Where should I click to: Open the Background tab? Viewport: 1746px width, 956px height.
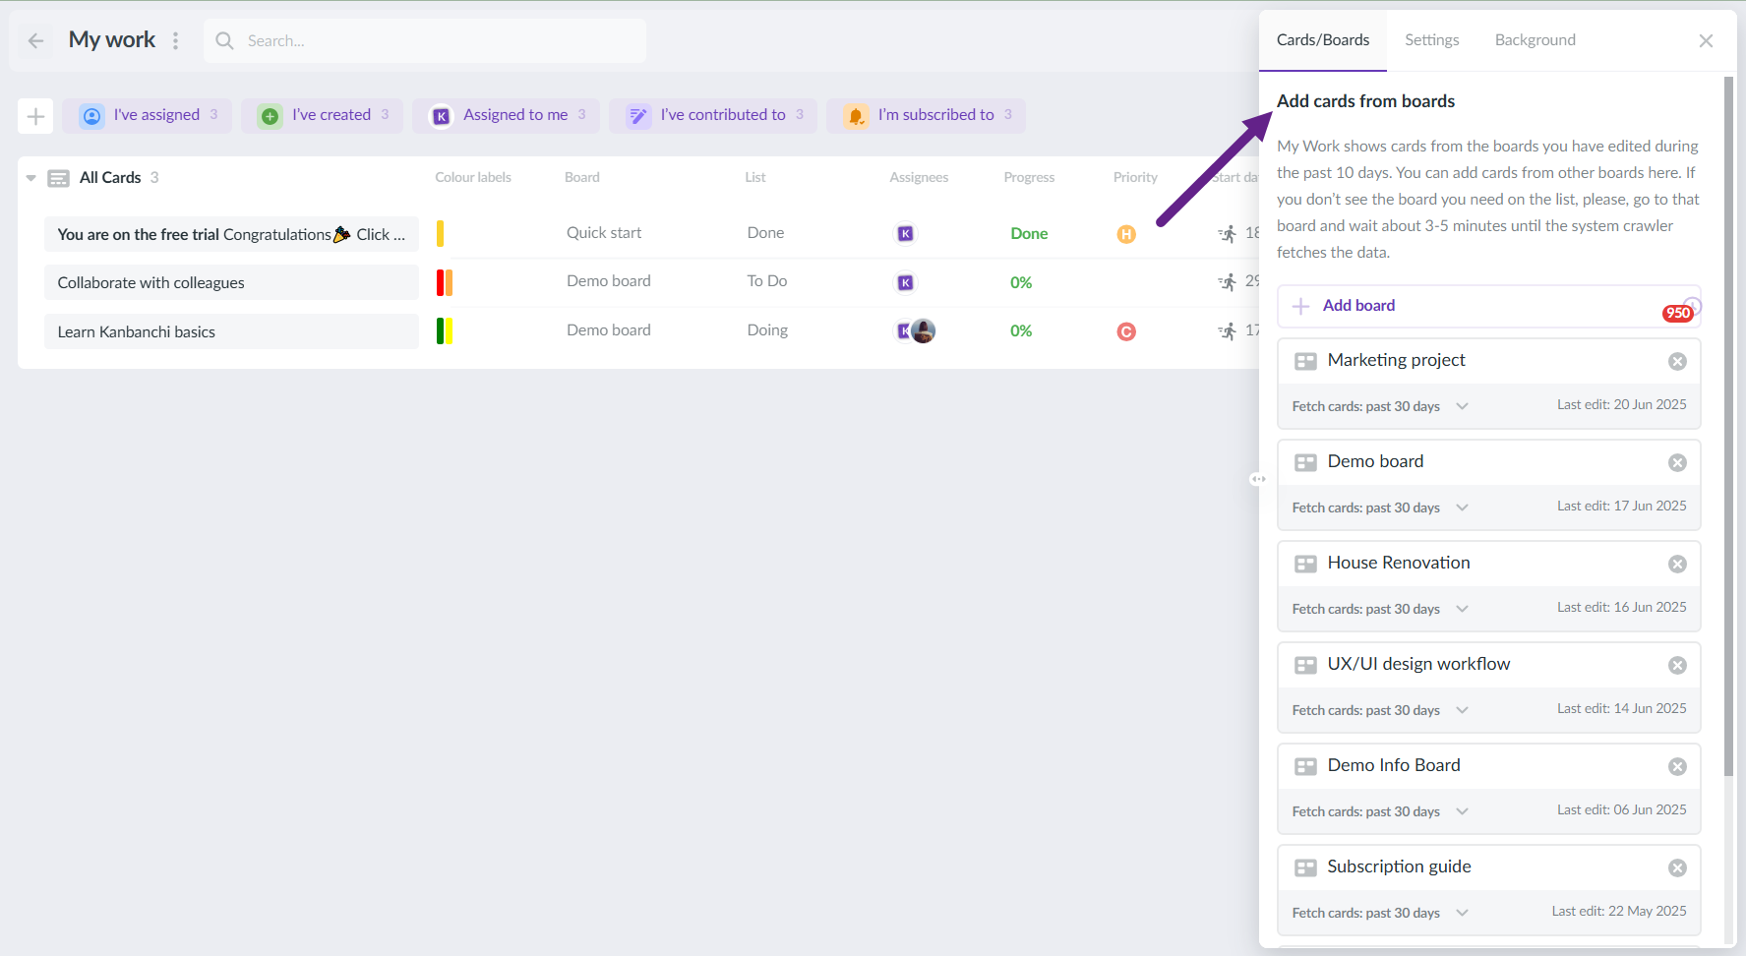[1535, 40]
